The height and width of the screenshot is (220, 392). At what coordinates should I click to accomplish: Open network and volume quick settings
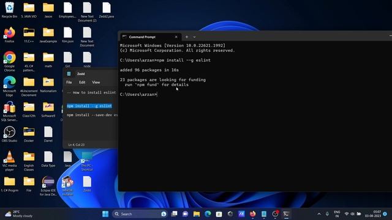(x=353, y=214)
